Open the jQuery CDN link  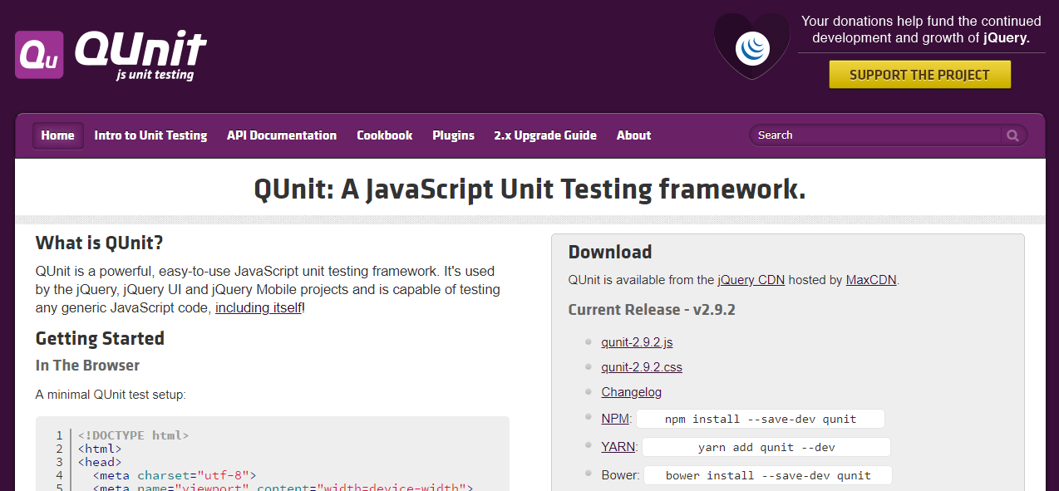[751, 280]
